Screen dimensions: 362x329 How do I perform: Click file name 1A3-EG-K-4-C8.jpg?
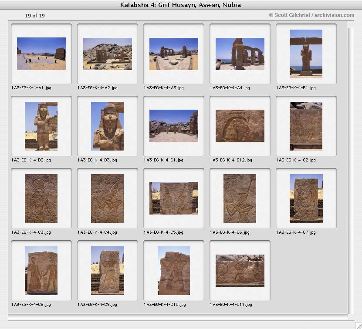[x=31, y=305]
